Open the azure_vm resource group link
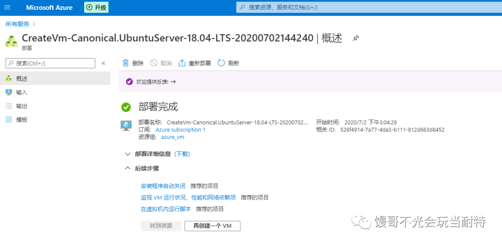 click(172, 137)
